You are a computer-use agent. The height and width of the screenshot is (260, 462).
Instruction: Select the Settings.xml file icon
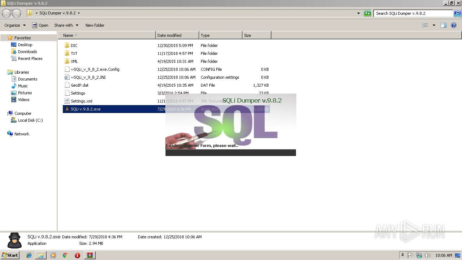pyautogui.click(x=67, y=101)
